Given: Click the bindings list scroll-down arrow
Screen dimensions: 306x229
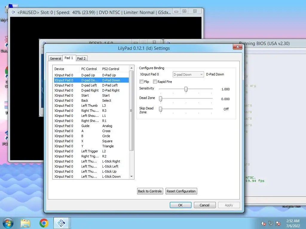Looking at the screenshot, I should click(x=131, y=177).
